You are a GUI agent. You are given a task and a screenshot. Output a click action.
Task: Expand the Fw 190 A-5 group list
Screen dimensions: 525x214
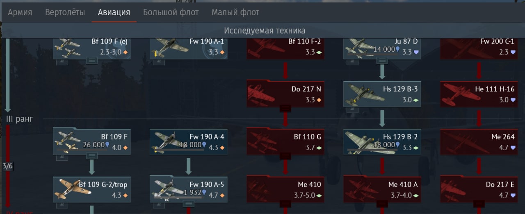tap(188, 204)
